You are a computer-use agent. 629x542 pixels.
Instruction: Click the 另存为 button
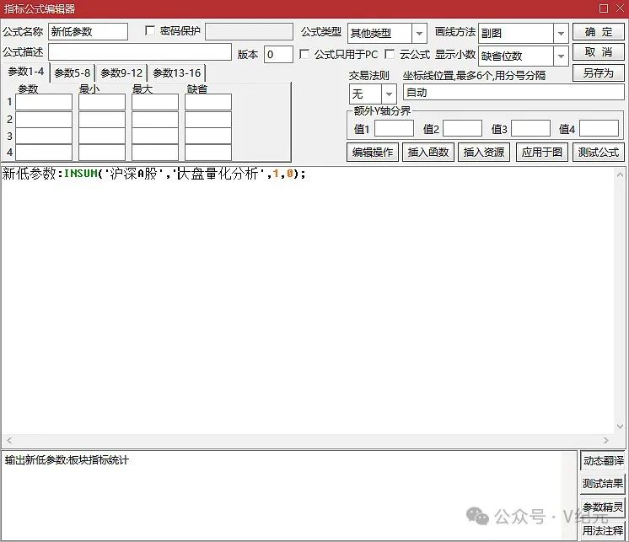click(598, 73)
